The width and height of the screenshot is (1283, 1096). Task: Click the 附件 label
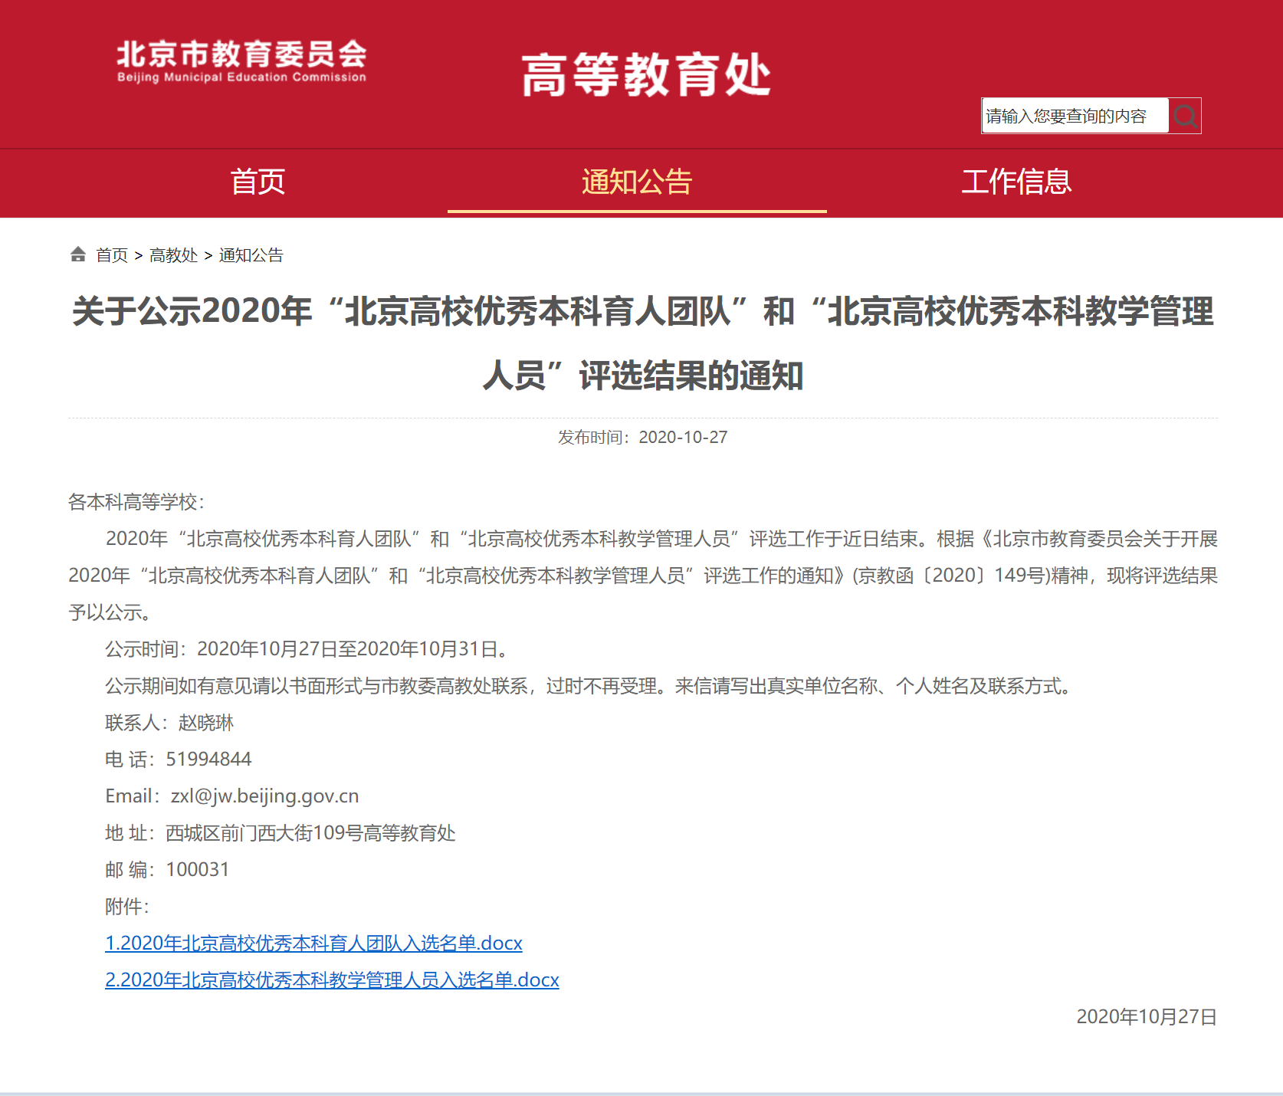click(127, 907)
